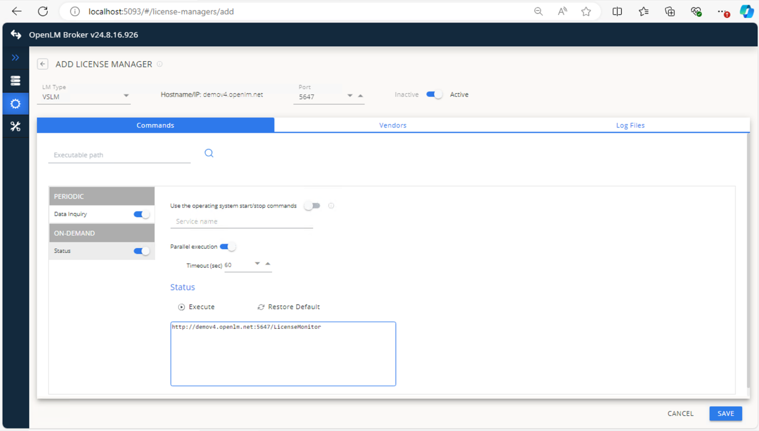
Task: Switch to the Vendors tab
Action: click(x=393, y=125)
